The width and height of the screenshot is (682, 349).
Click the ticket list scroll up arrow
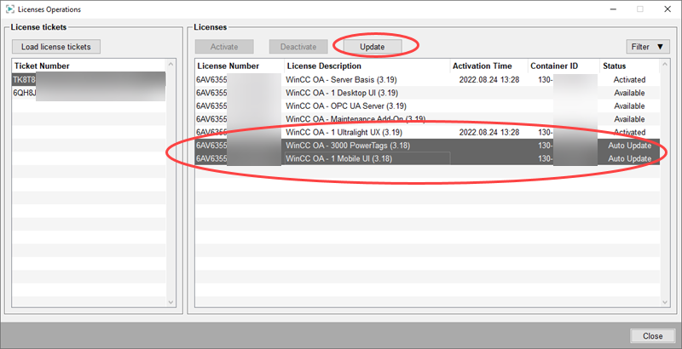pos(170,65)
